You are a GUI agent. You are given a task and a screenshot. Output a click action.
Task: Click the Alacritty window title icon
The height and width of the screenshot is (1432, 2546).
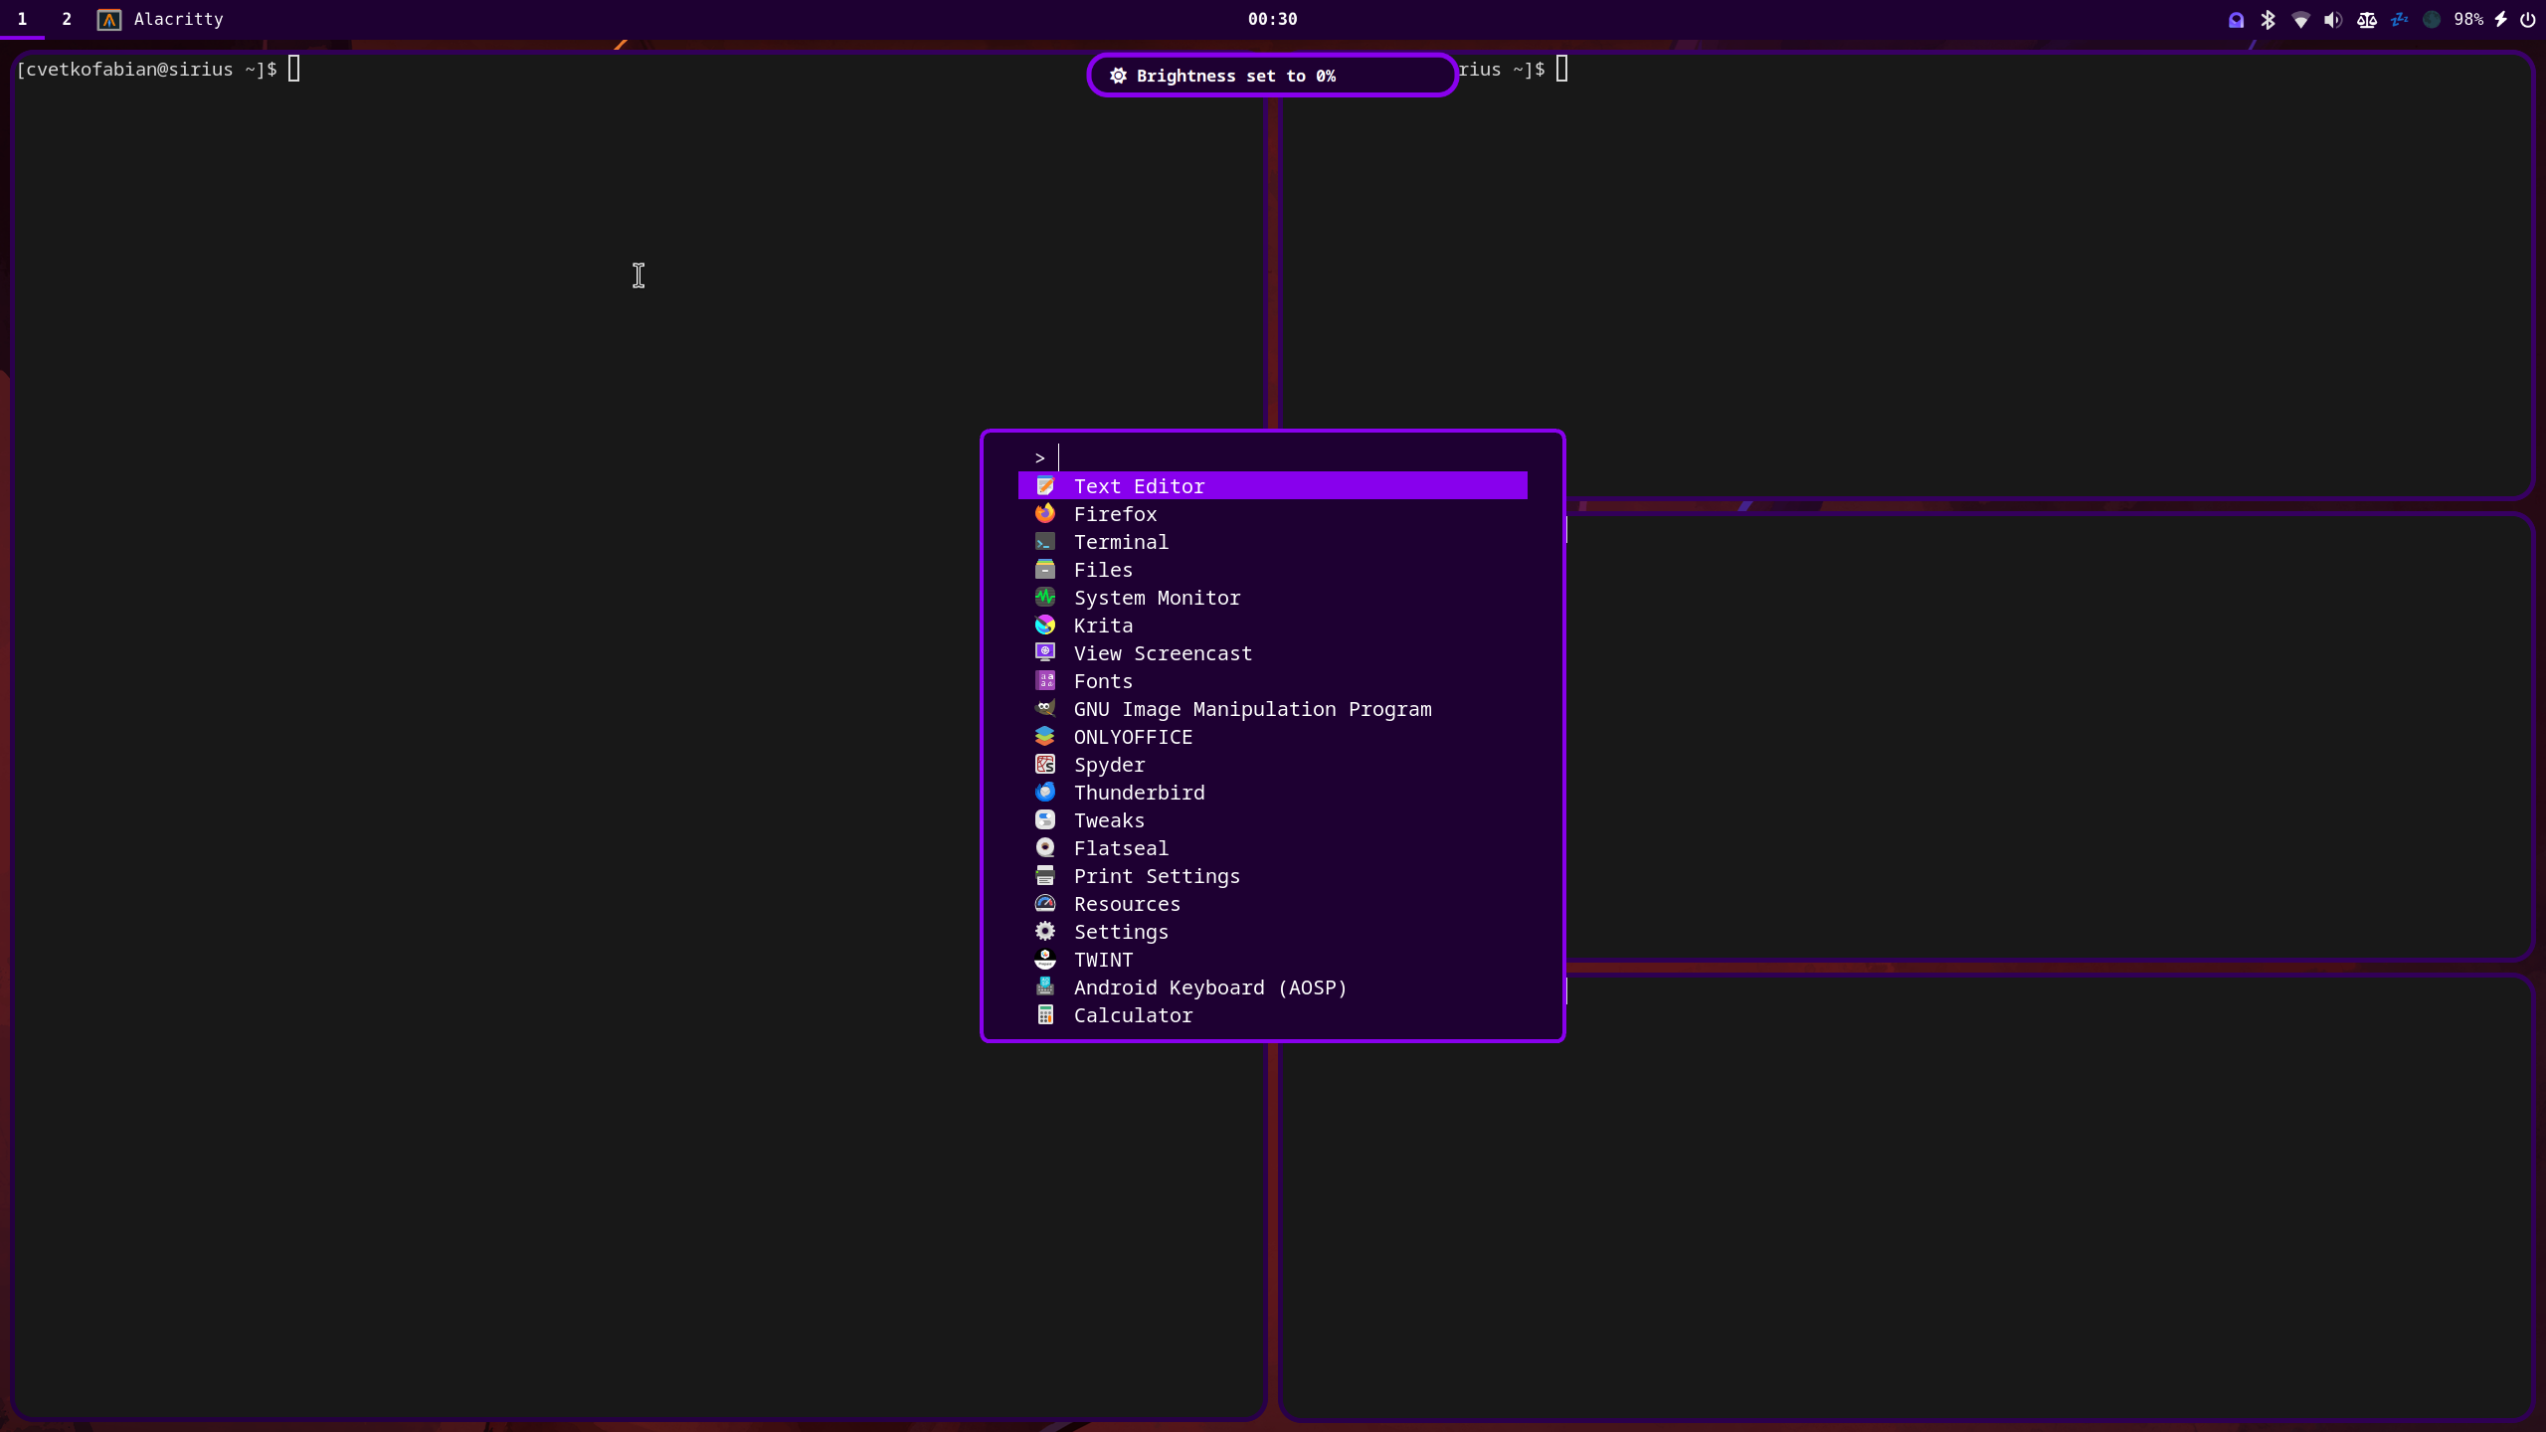109,20
